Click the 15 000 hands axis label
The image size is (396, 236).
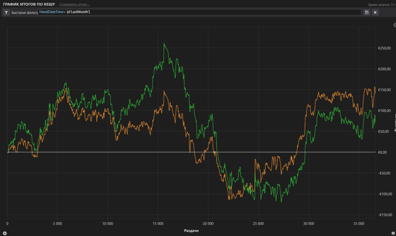(158, 224)
